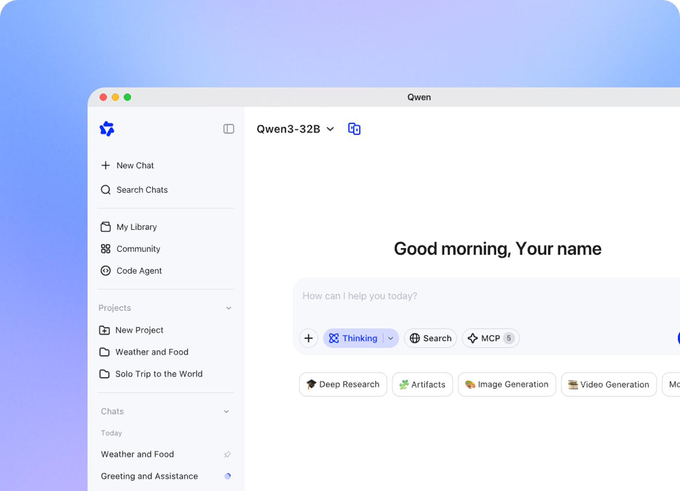Image resolution: width=680 pixels, height=491 pixels.
Task: Click the Video Generation button
Action: click(x=609, y=385)
